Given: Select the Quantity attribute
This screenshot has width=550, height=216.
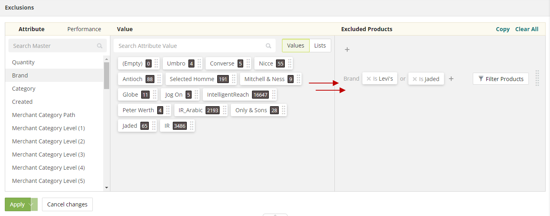Looking at the screenshot, I should click(x=54, y=62).
